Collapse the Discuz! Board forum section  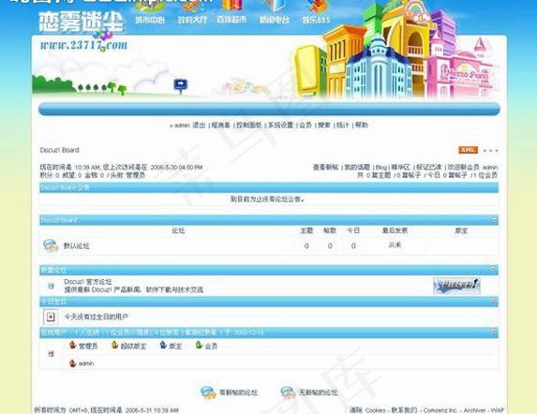(x=494, y=220)
